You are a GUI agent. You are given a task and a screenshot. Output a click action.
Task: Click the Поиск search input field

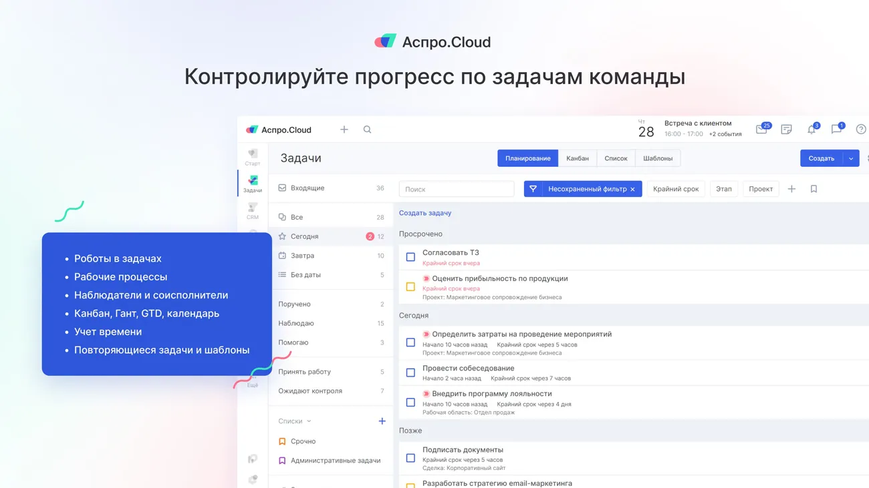point(457,189)
